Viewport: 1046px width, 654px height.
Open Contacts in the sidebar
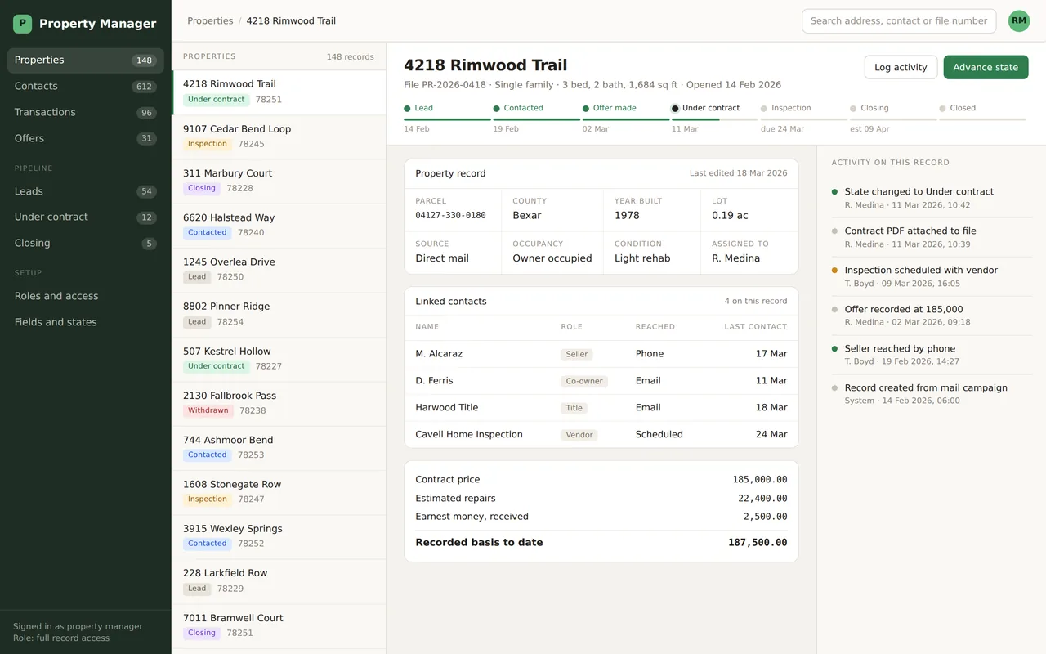coord(86,87)
